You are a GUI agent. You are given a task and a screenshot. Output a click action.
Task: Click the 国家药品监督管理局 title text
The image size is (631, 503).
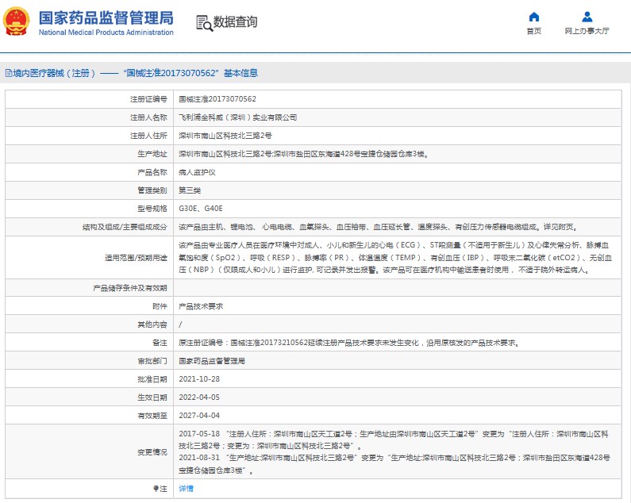tap(106, 18)
